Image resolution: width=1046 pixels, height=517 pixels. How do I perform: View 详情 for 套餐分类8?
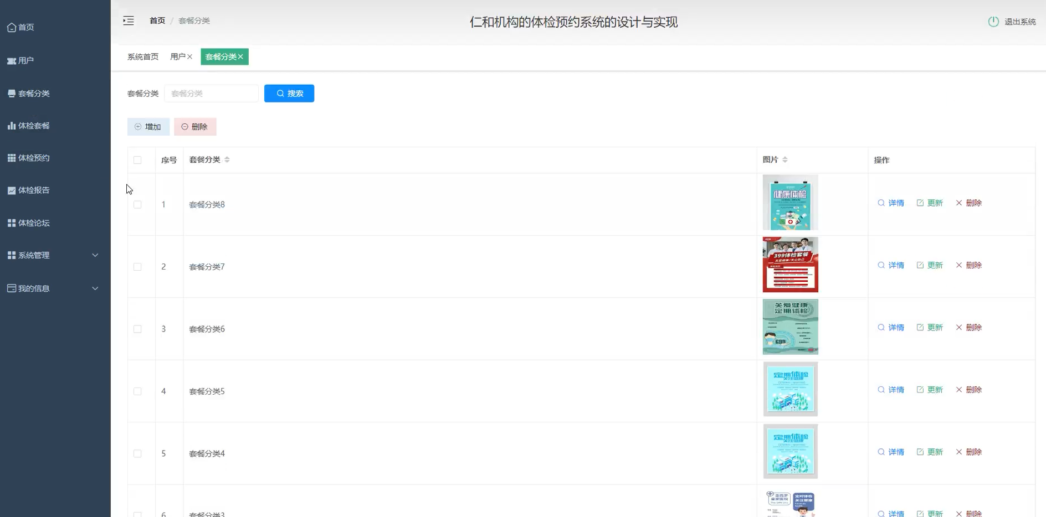(x=891, y=203)
